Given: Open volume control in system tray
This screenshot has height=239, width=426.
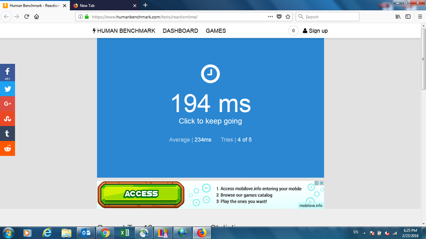Looking at the screenshot, I should click(x=387, y=233).
